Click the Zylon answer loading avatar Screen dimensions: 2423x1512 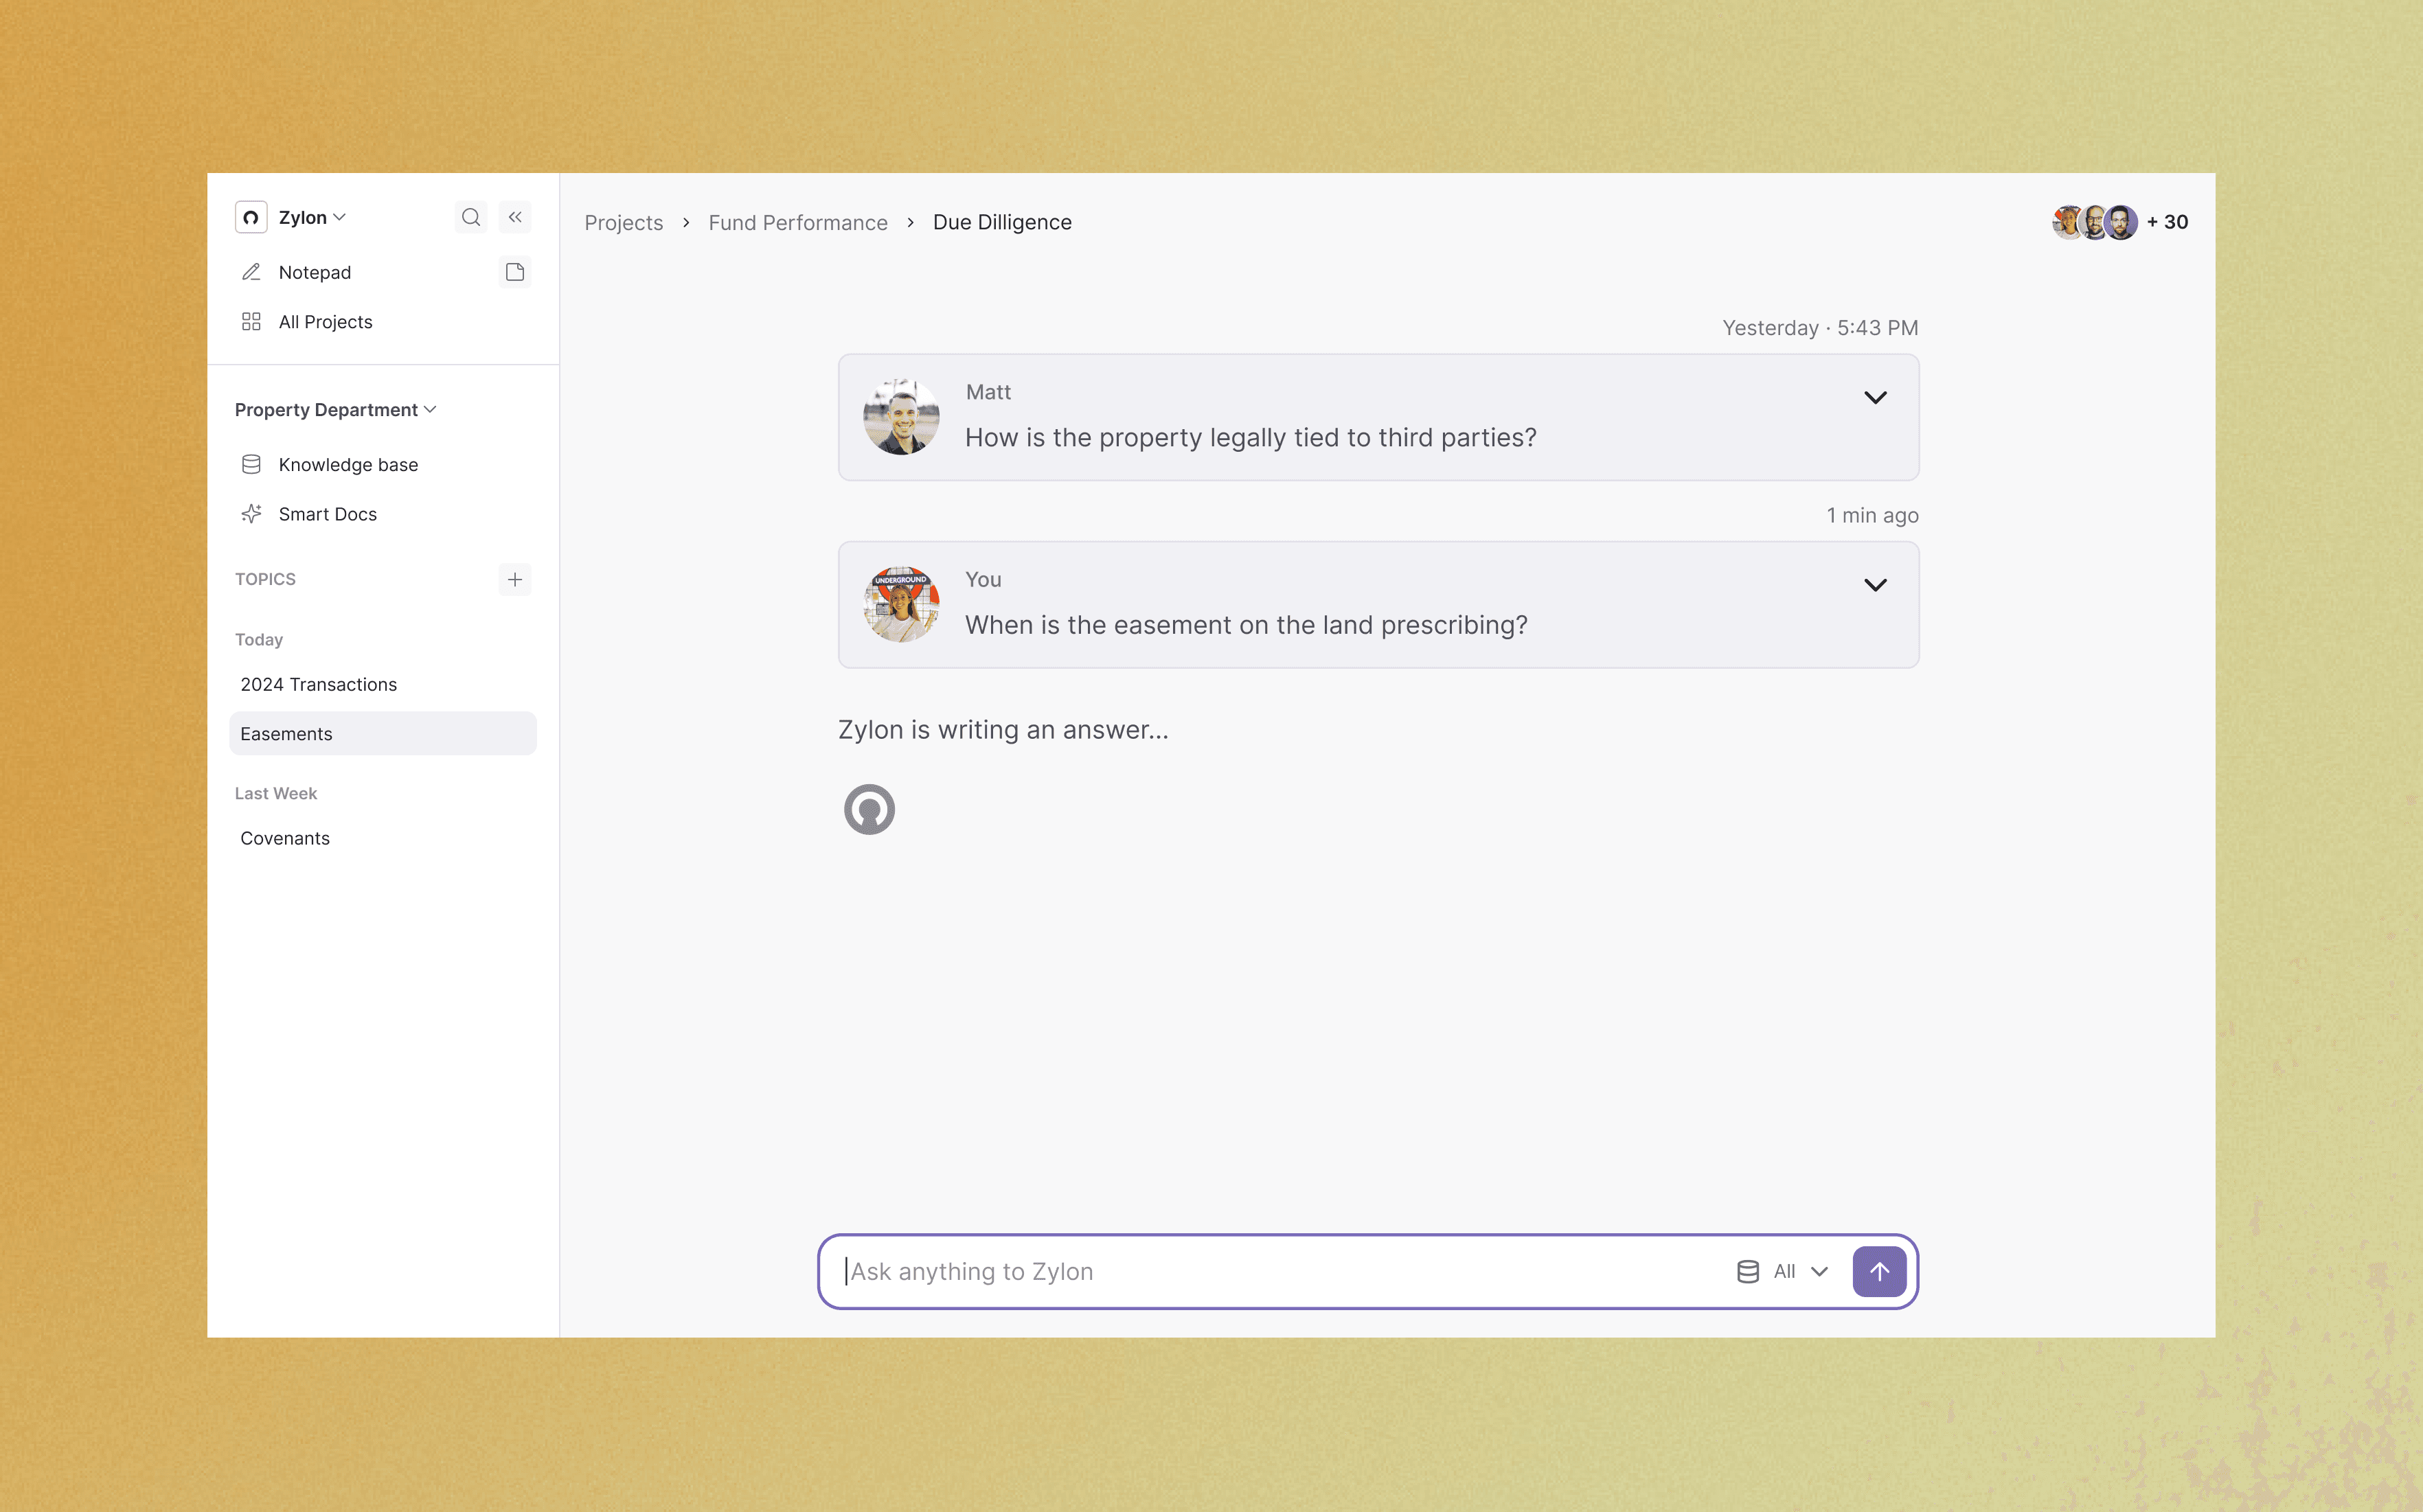point(869,809)
